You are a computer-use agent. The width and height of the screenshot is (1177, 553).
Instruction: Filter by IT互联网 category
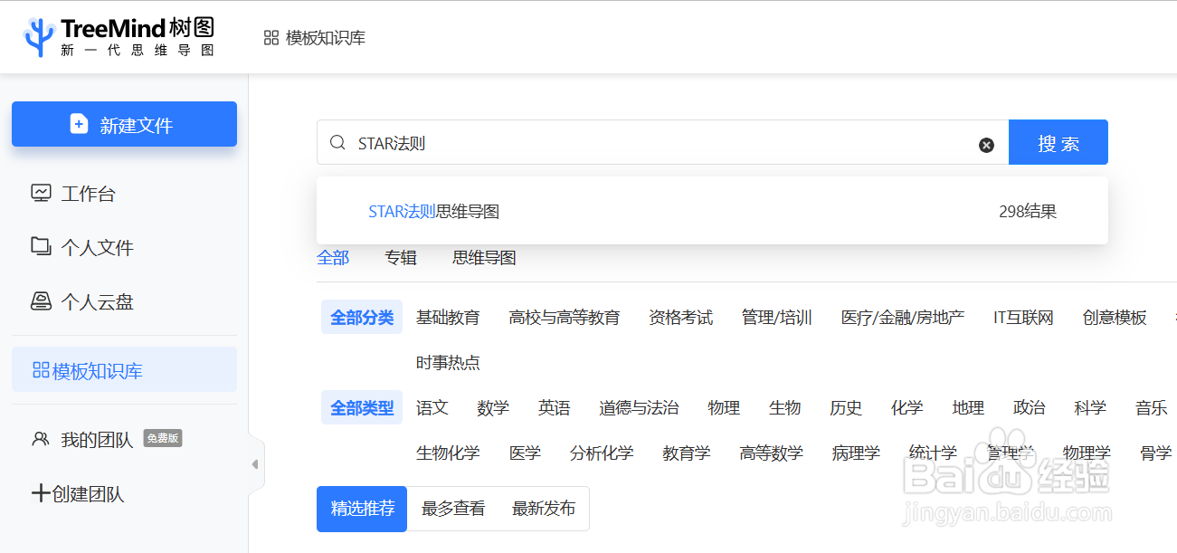pyautogui.click(x=1023, y=318)
